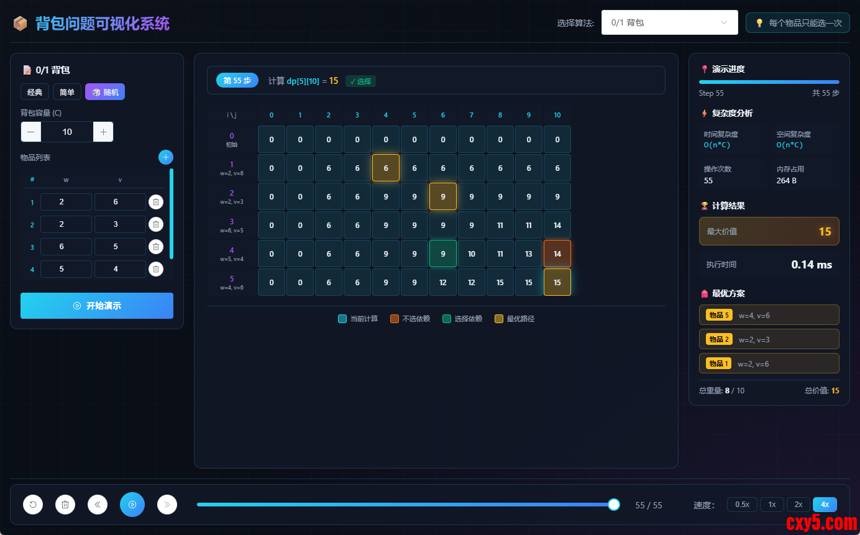
Task: Delete item 3 from the item list
Action: coord(156,247)
